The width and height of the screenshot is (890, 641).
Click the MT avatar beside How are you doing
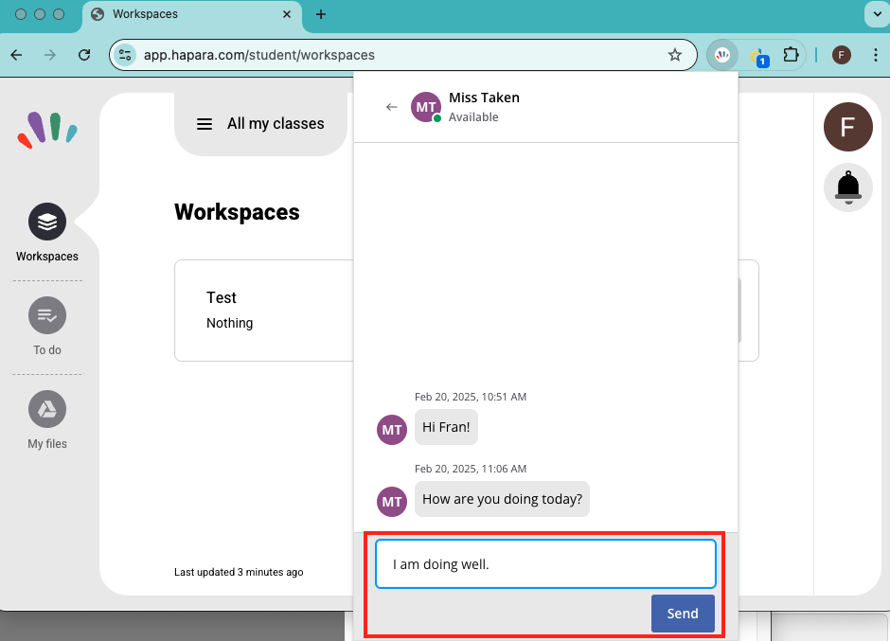(x=392, y=502)
